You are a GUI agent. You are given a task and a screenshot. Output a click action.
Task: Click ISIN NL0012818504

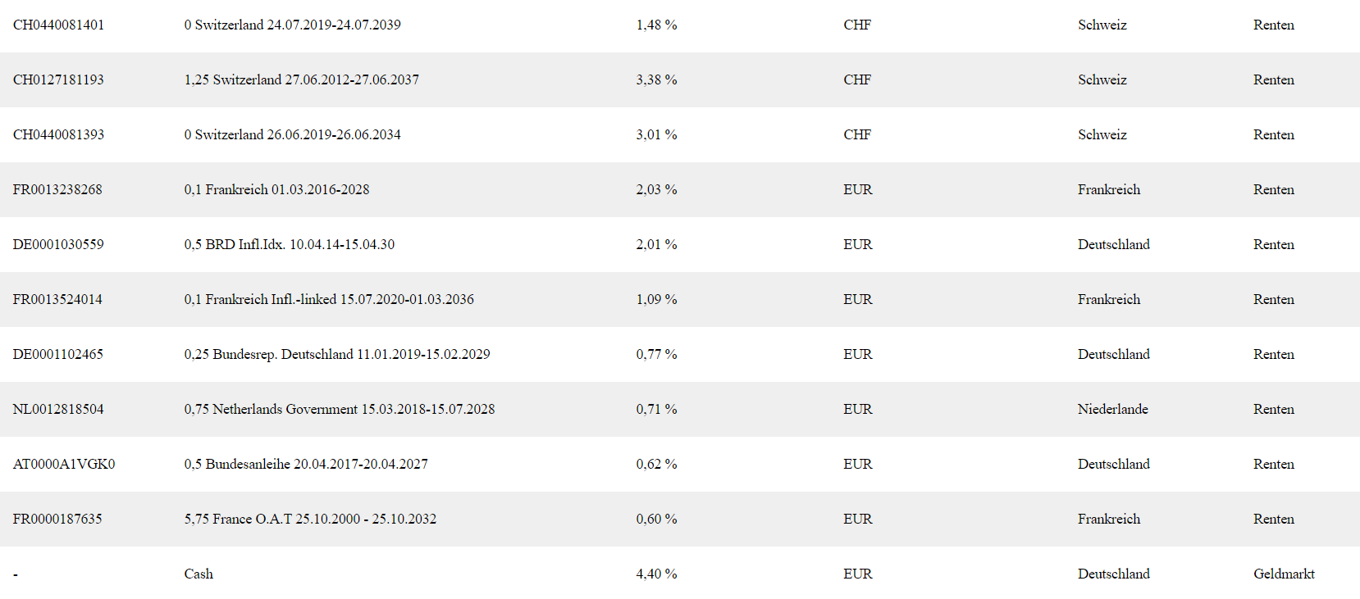pyautogui.click(x=58, y=410)
